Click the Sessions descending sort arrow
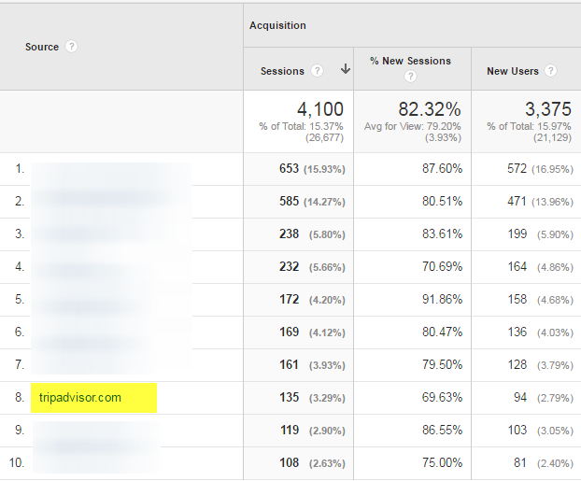This screenshot has width=581, height=481. point(346,69)
